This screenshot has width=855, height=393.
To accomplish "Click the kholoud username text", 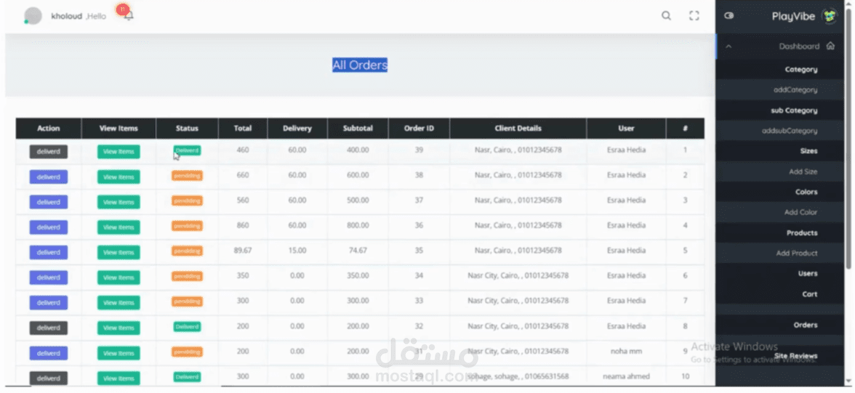I will tap(67, 17).
